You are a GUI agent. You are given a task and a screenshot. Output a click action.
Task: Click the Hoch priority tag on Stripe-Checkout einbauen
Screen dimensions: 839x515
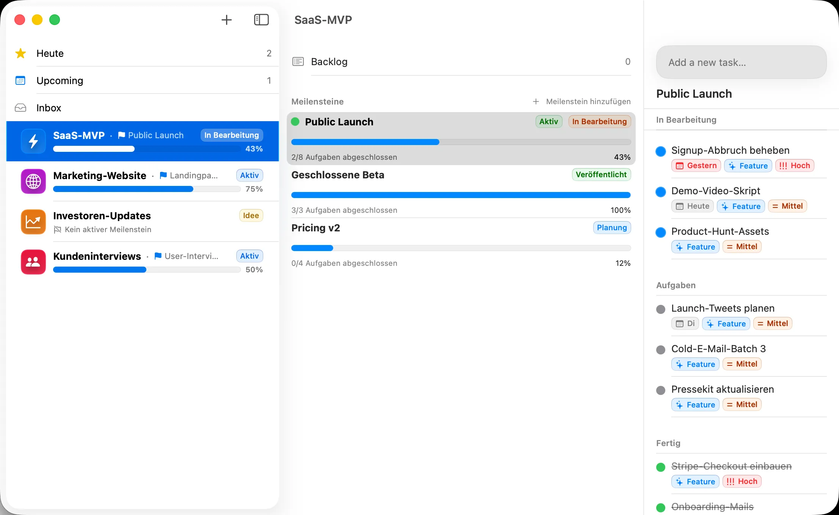coord(742,482)
